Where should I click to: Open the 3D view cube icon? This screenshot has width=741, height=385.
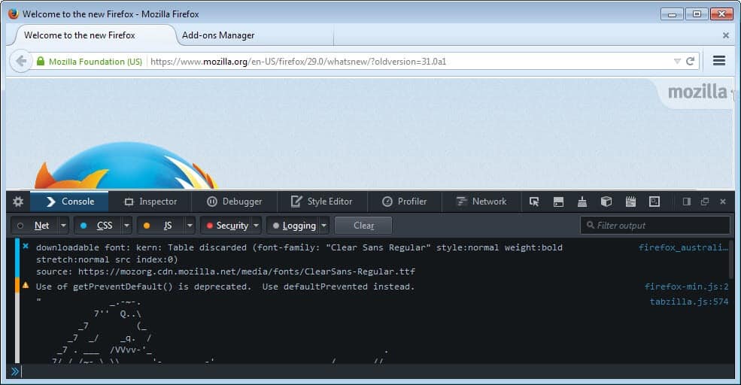tap(606, 202)
